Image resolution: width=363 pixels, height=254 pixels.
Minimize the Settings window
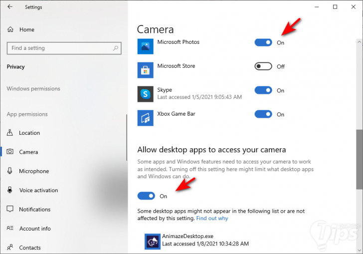(x=317, y=7)
